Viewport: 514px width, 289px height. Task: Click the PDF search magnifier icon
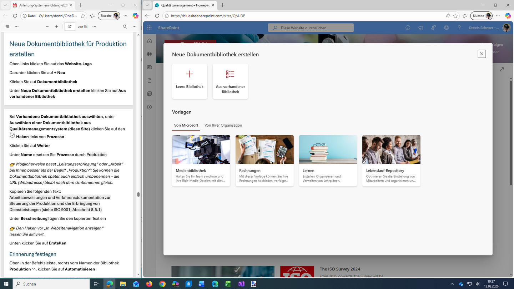click(x=125, y=26)
